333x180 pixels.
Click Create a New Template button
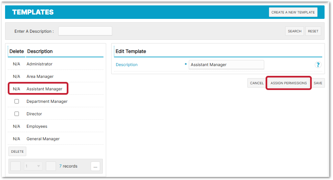click(293, 12)
